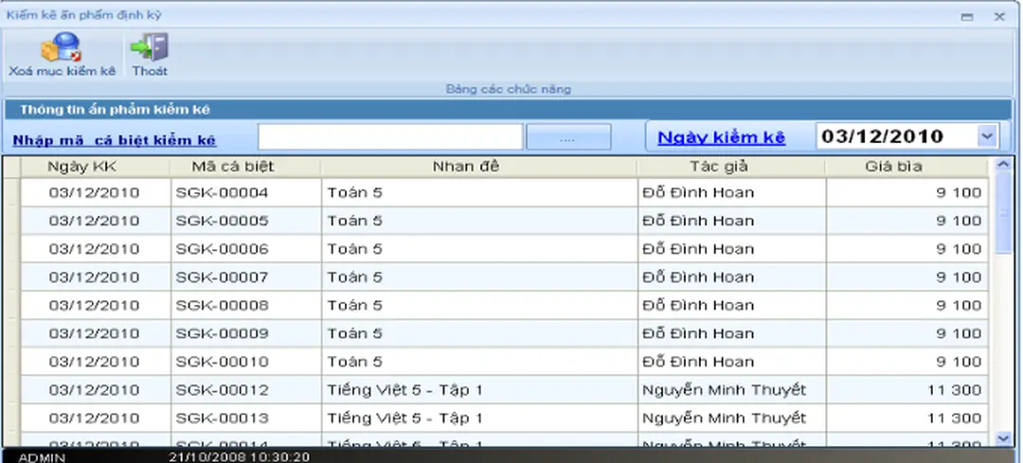Click the browse button labeled ....

[568, 137]
